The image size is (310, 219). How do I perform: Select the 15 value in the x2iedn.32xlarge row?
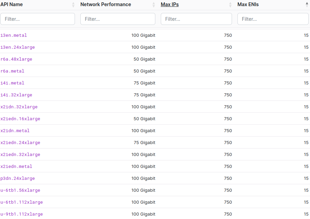(306, 155)
